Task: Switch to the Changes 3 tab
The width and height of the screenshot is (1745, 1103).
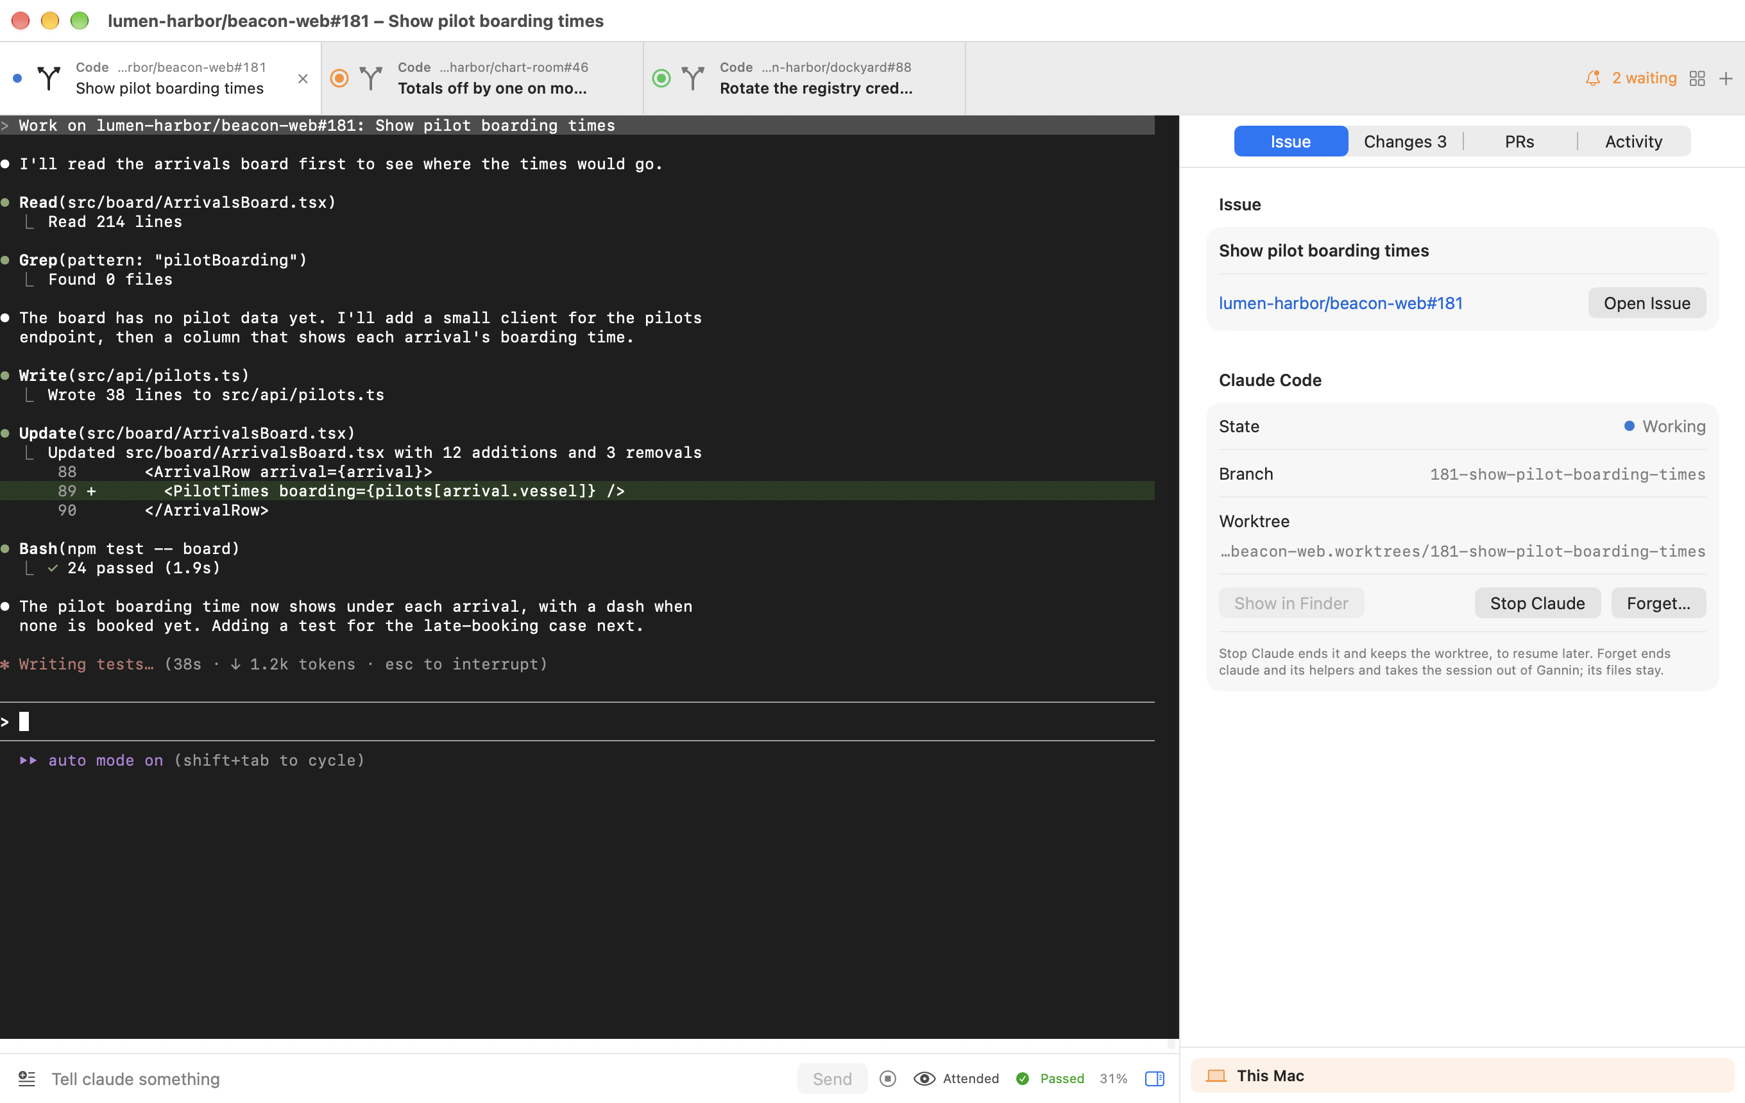Action: tap(1404, 141)
